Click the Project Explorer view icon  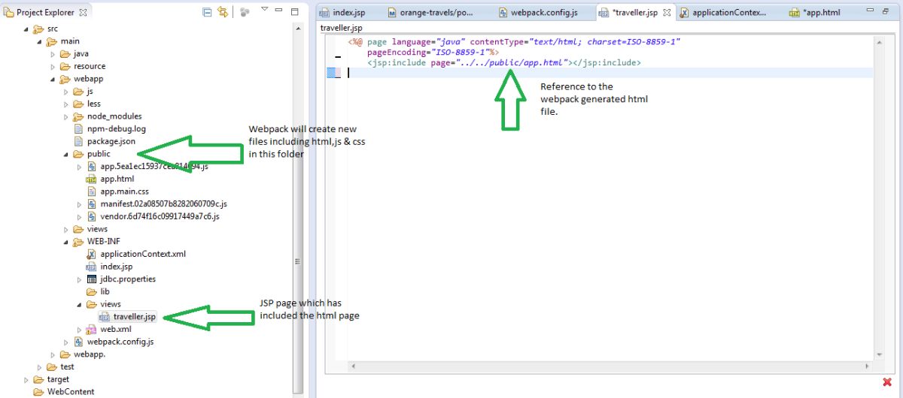tap(10, 12)
